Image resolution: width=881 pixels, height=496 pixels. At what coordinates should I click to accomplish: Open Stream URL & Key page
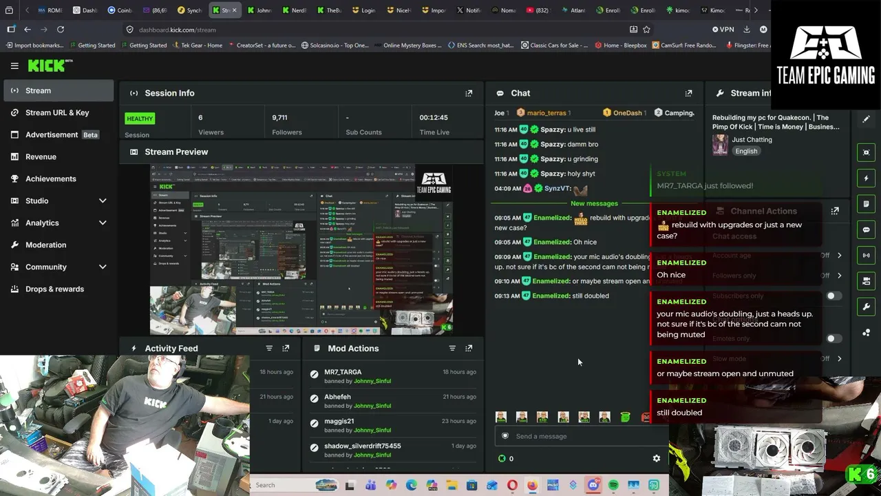click(59, 112)
